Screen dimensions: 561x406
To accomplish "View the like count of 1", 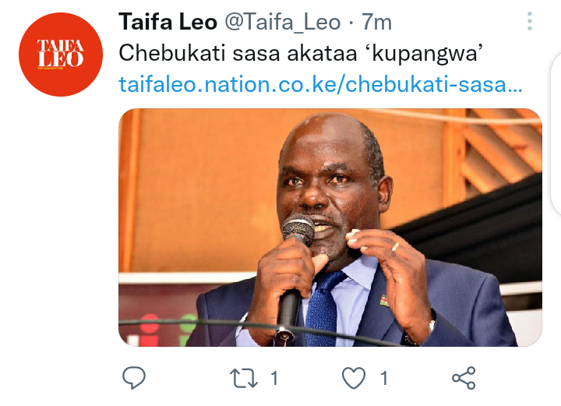I will click(x=384, y=378).
